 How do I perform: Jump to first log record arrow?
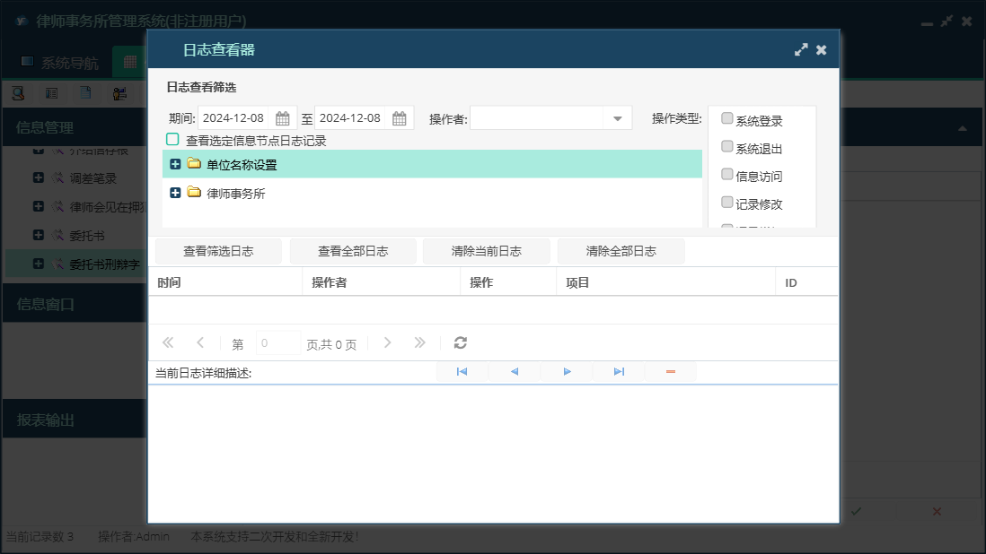(462, 371)
